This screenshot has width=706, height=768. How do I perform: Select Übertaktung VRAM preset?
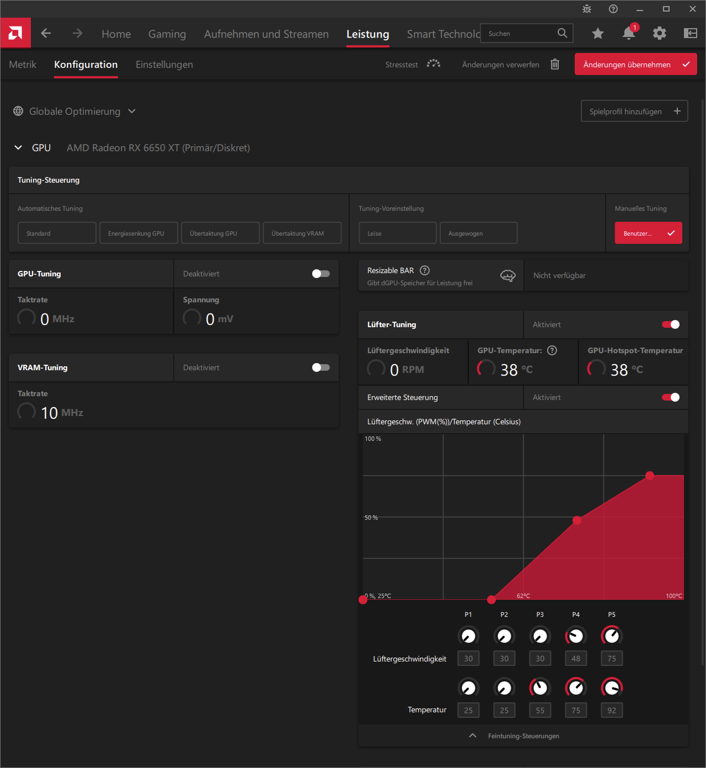302,233
